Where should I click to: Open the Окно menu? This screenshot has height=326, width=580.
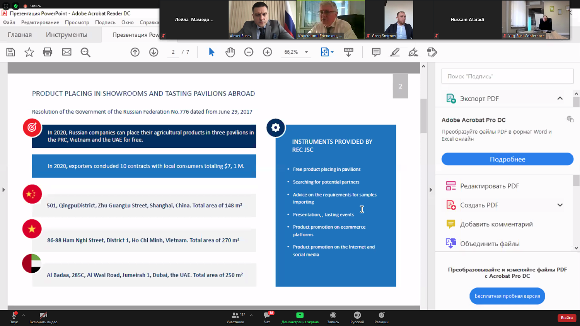[x=128, y=22]
